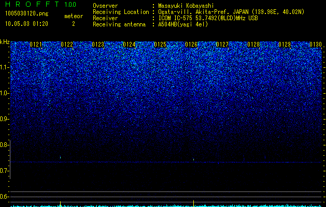Click the yellow detection spike below 0126

(193, 203)
